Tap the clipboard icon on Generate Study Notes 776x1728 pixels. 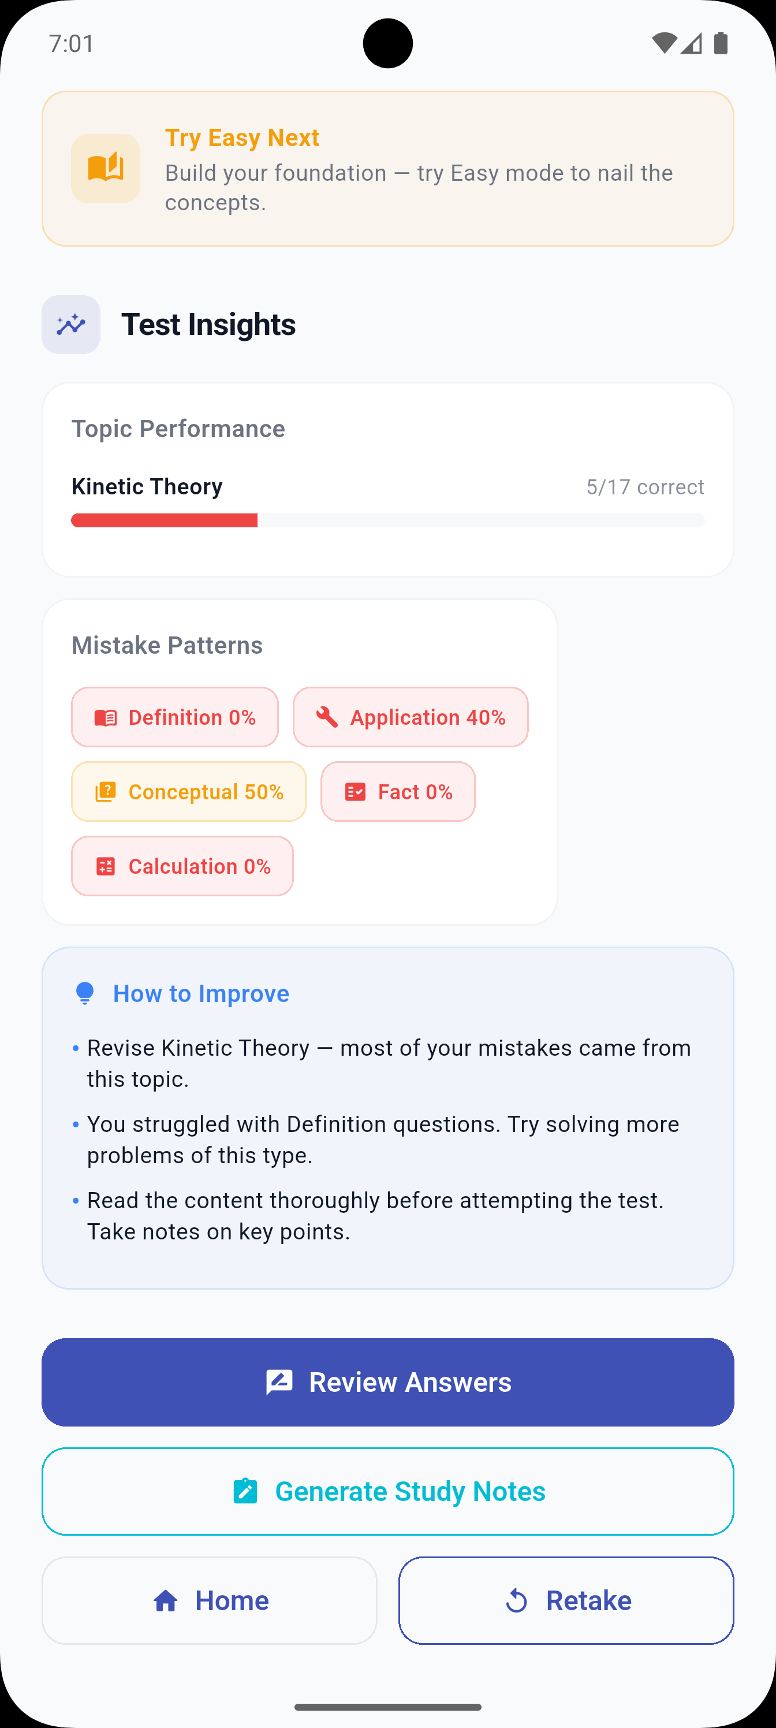click(245, 1491)
